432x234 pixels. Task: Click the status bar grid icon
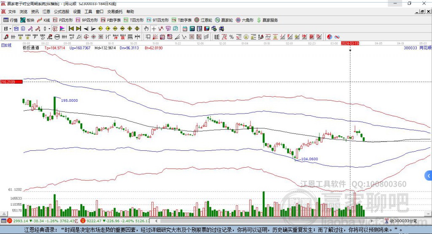click(x=3, y=221)
